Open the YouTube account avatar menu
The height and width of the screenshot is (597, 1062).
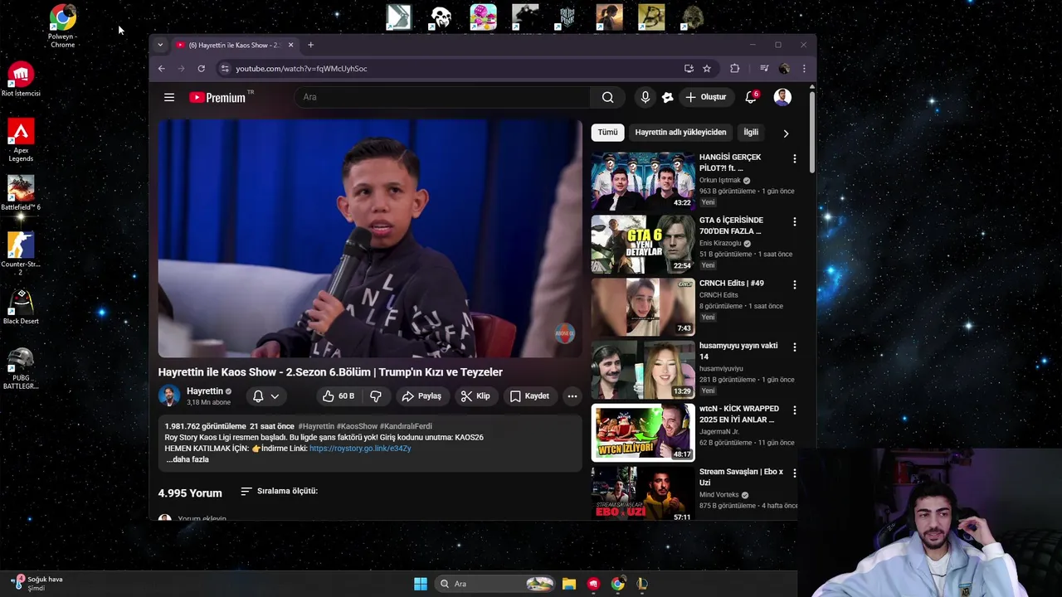pyautogui.click(x=782, y=97)
